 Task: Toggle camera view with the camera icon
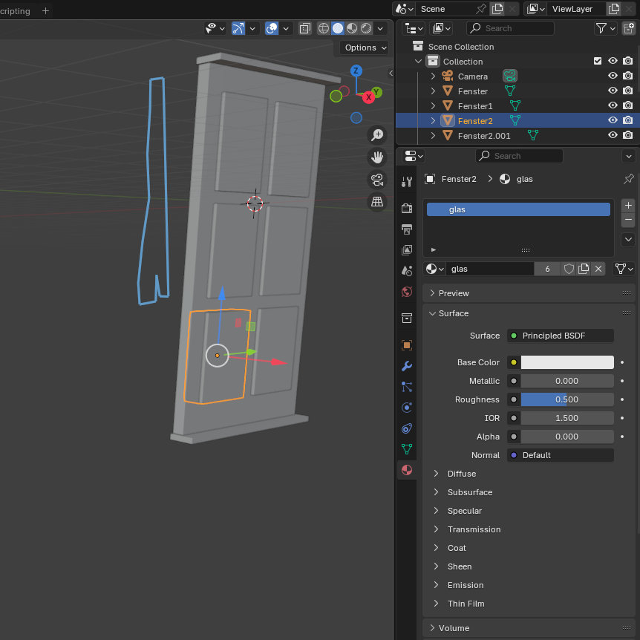tap(377, 180)
